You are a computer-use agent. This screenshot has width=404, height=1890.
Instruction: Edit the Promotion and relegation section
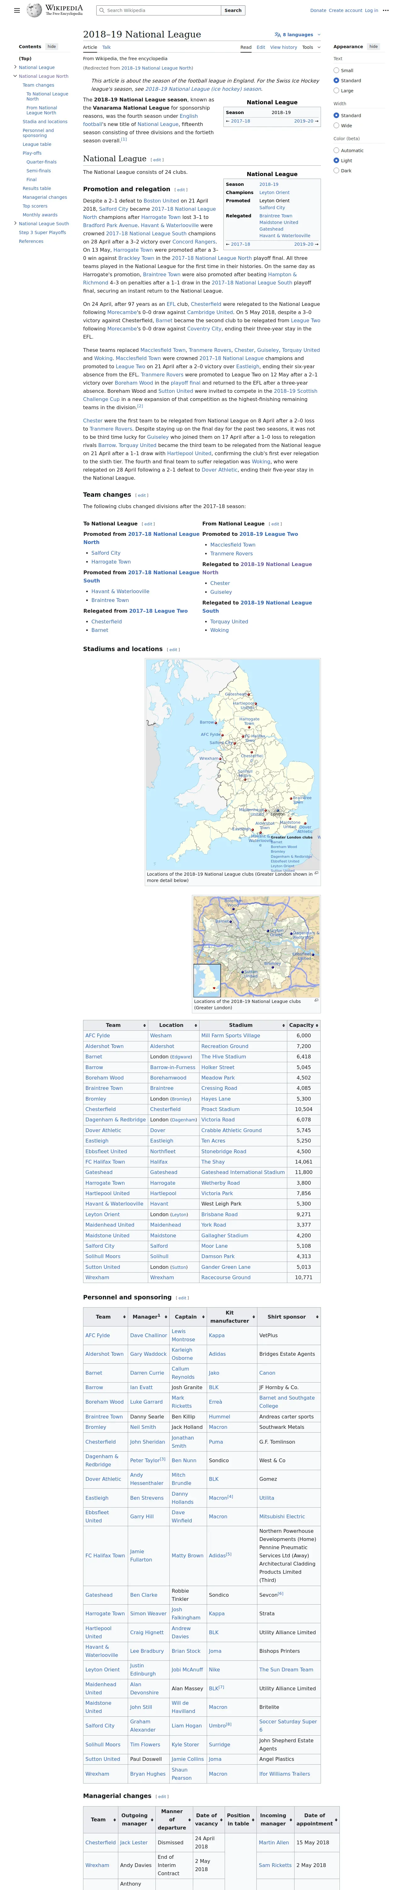click(x=181, y=190)
